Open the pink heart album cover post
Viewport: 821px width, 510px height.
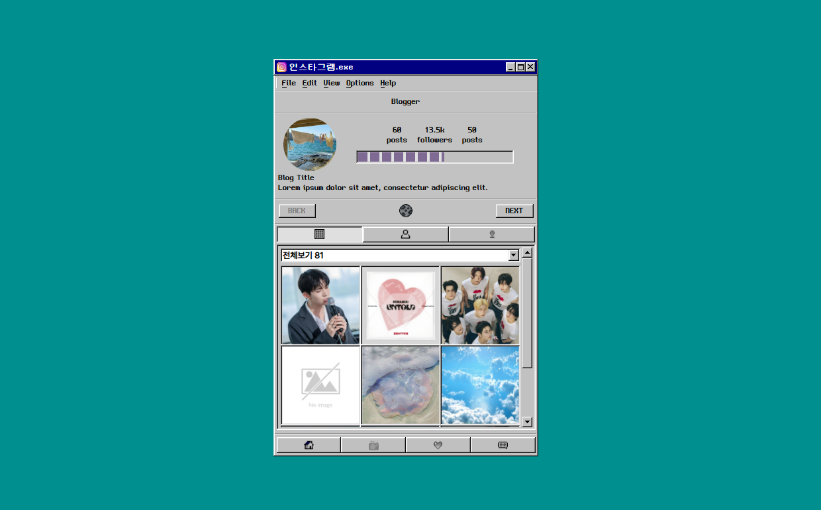click(401, 305)
